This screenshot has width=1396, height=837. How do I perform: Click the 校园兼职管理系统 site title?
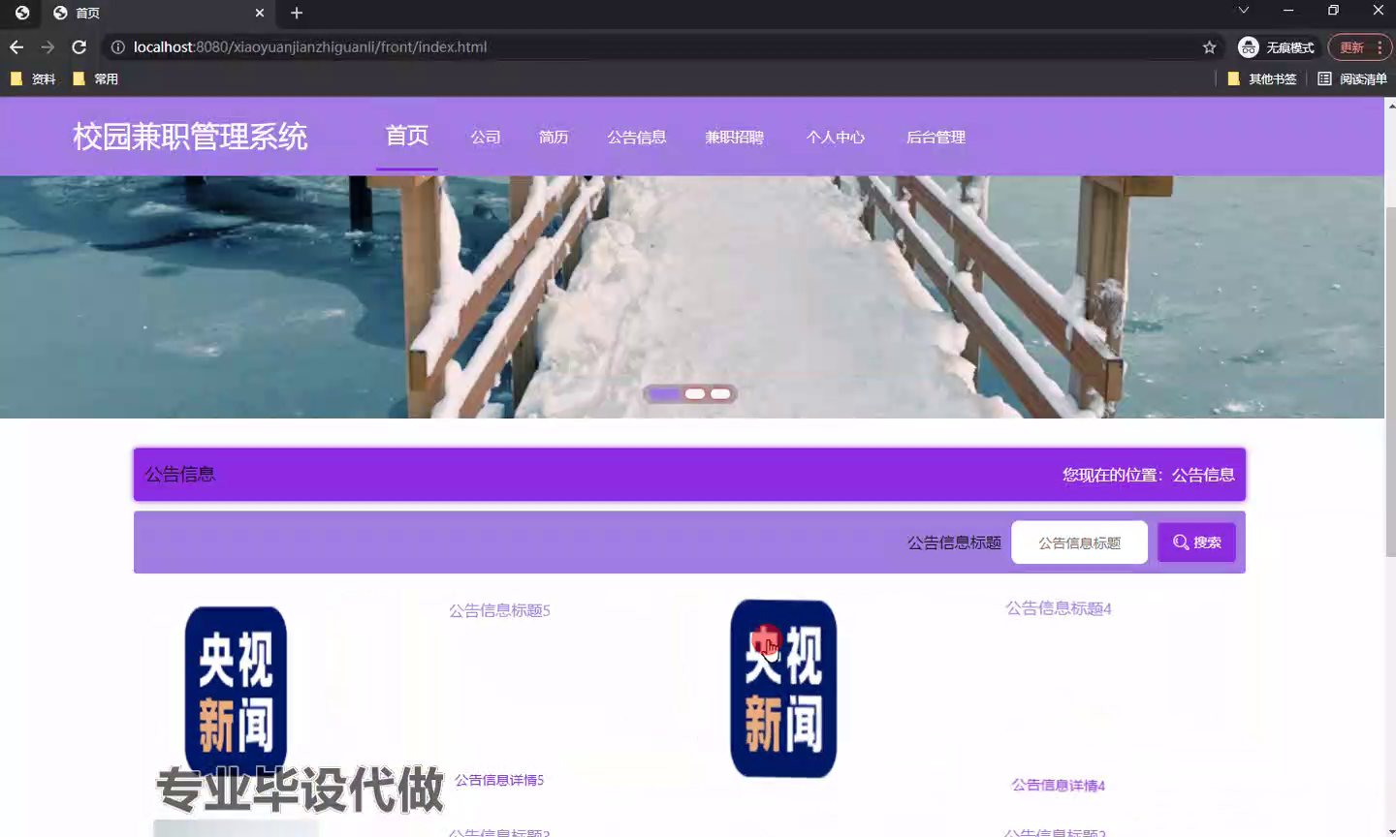[x=190, y=137]
